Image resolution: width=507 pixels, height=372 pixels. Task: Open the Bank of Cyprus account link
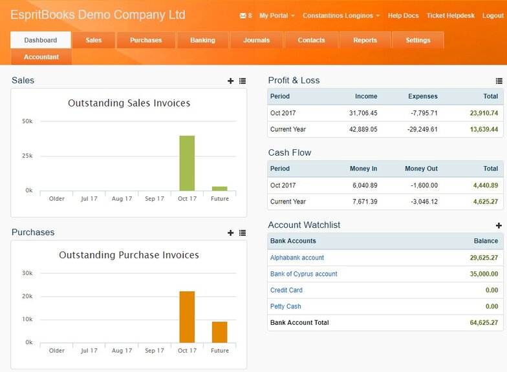coord(303,274)
